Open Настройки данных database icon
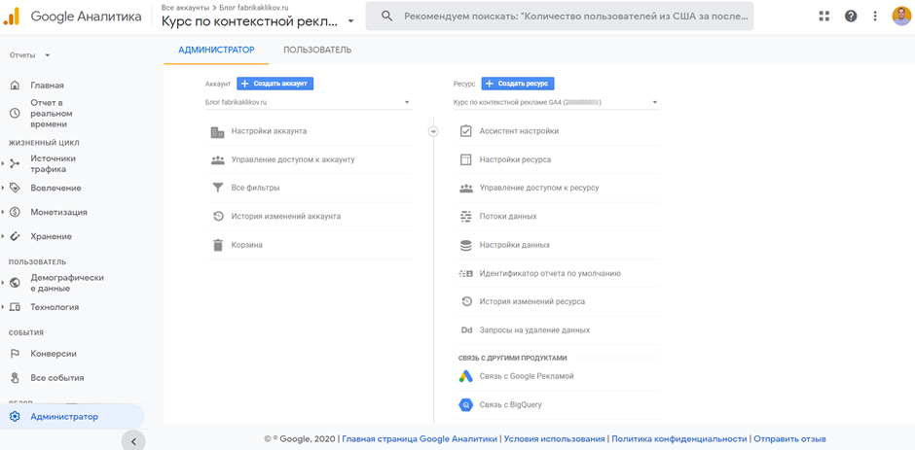Image resolution: width=915 pixels, height=450 pixels. pos(465,245)
